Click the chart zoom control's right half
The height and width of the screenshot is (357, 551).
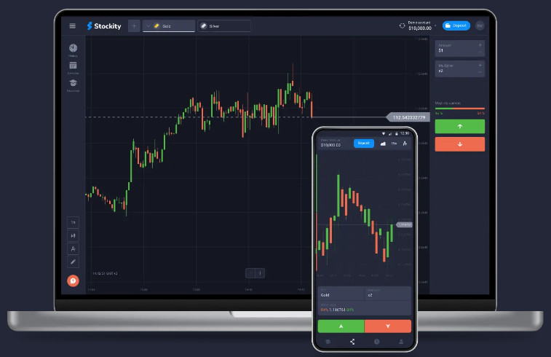(260, 273)
